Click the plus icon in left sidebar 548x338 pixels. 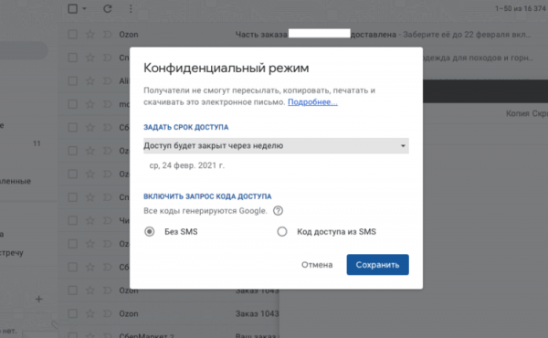pos(39,300)
